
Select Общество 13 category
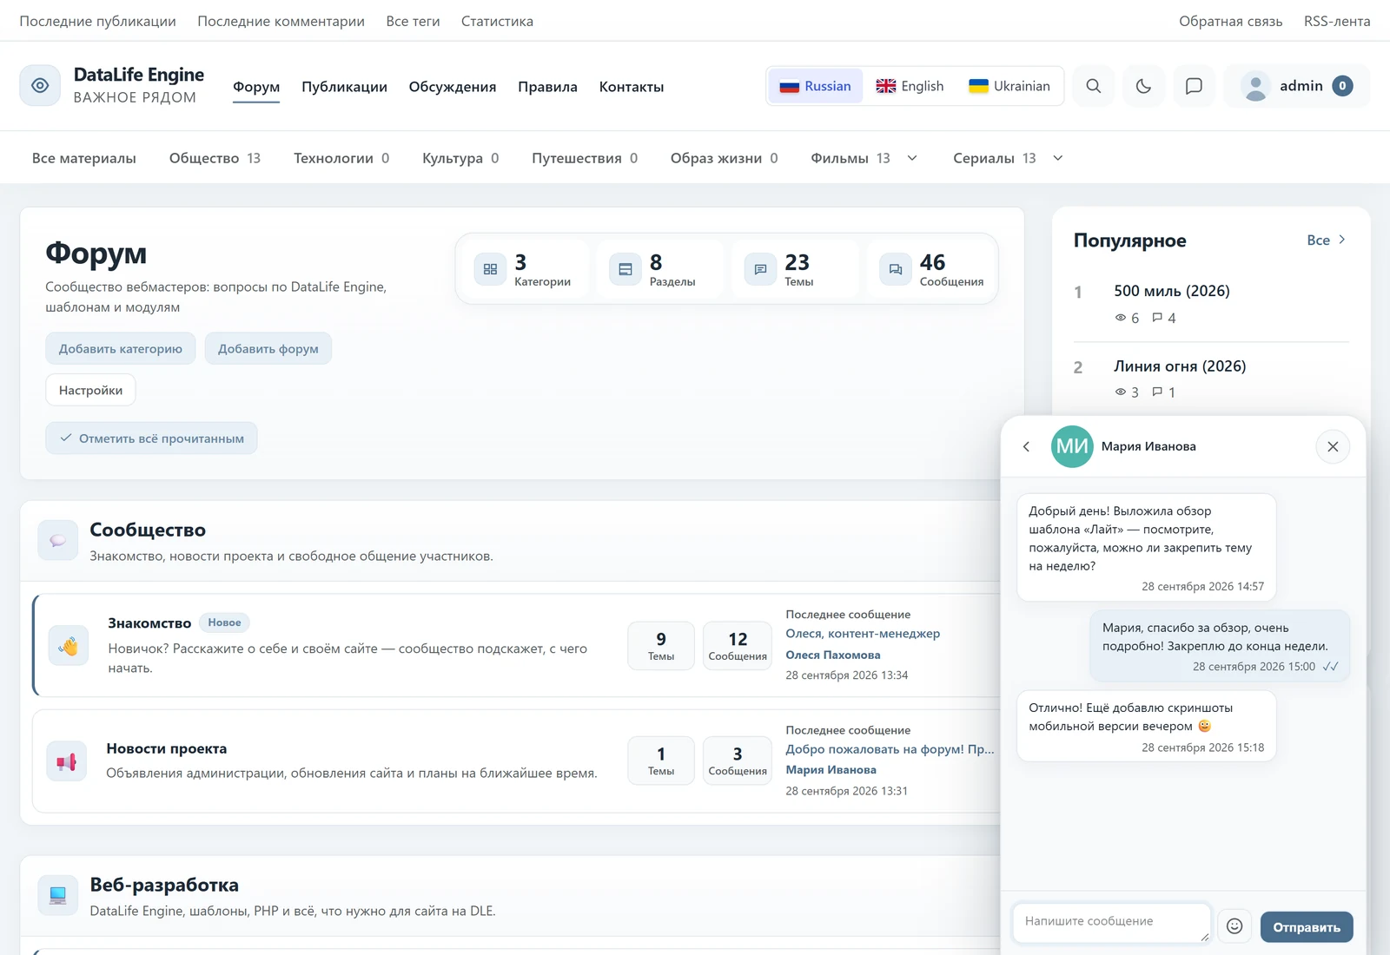coord(215,158)
